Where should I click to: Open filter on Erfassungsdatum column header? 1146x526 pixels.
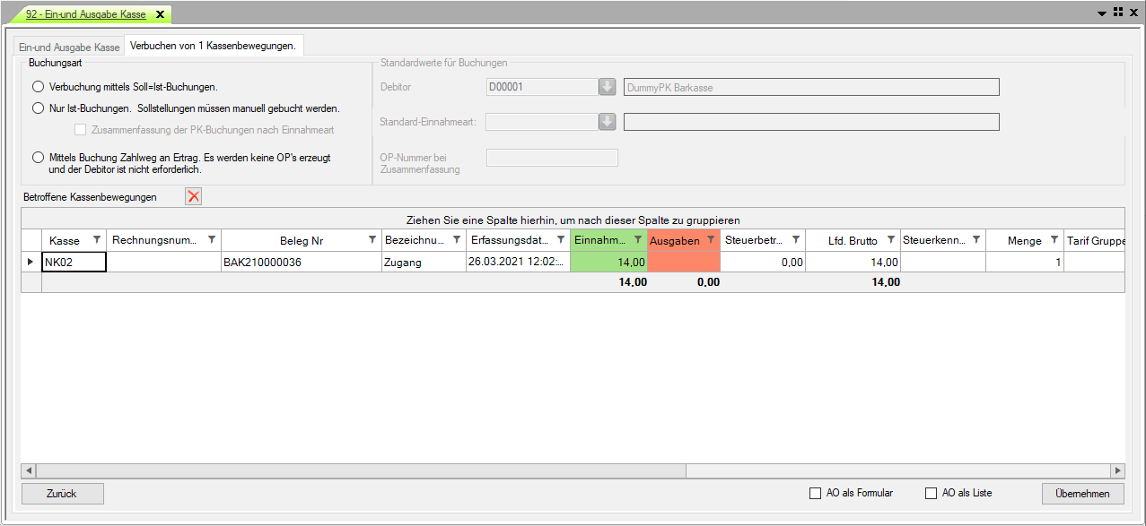click(561, 240)
